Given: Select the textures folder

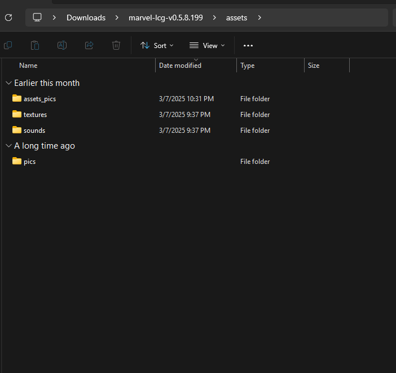Looking at the screenshot, I should click(35, 115).
